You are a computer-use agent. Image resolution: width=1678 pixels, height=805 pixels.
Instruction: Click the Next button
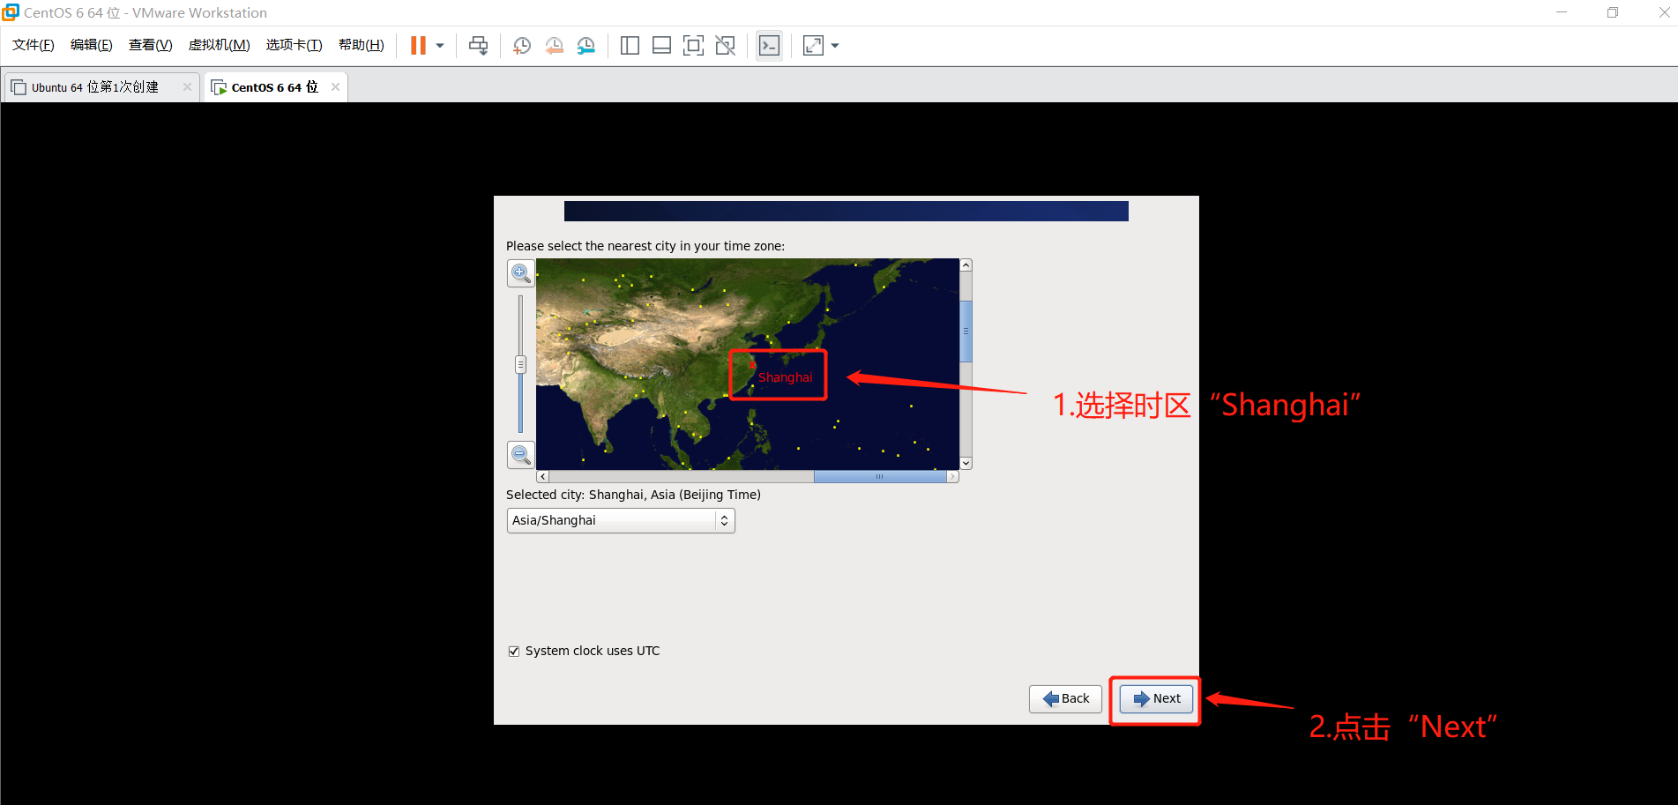pyautogui.click(x=1156, y=698)
